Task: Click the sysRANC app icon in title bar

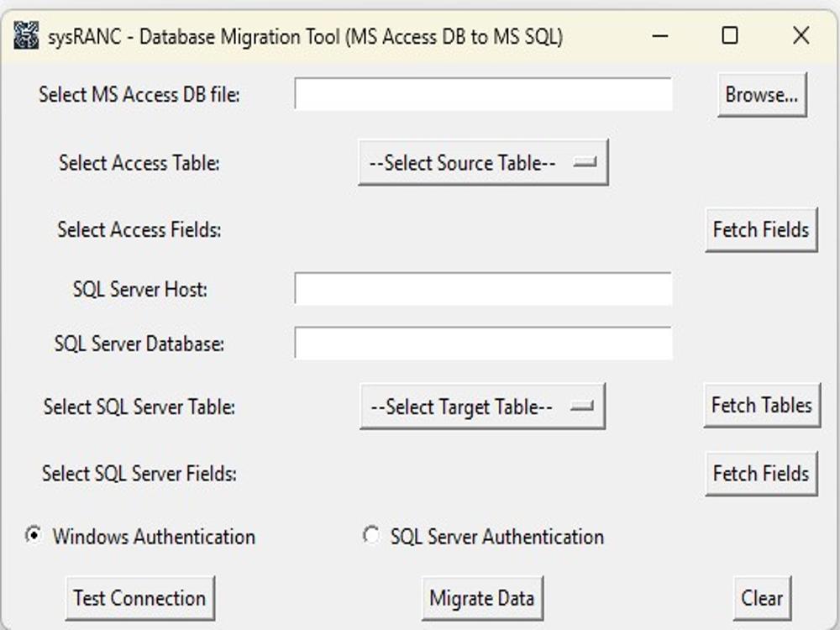Action: 26,35
